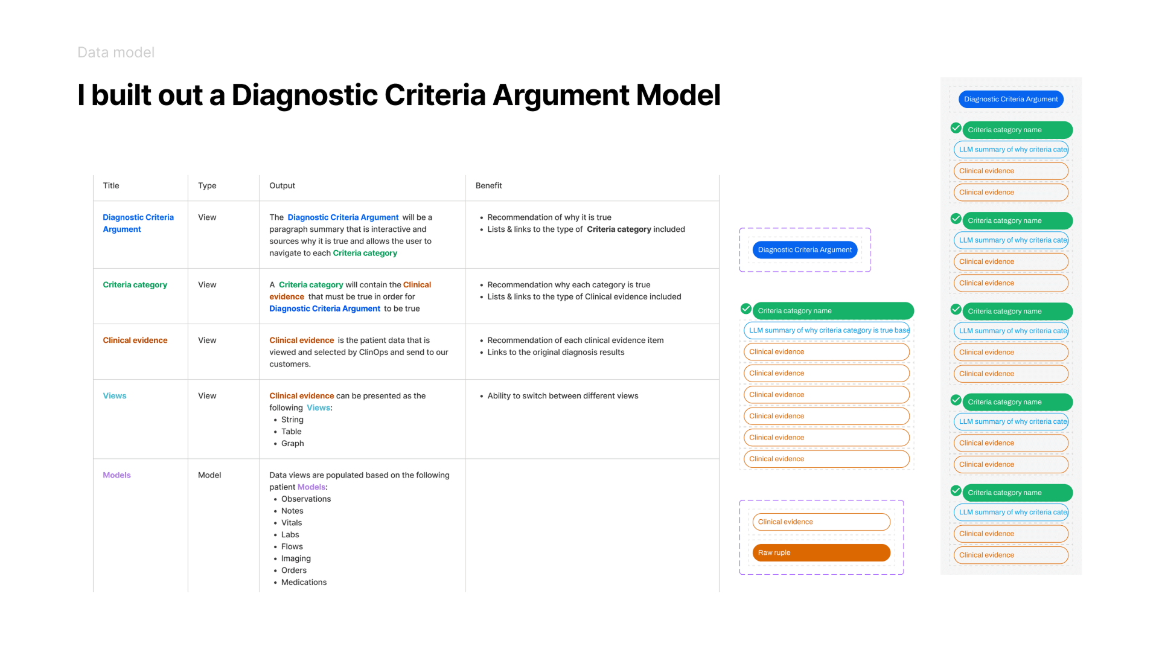Toggle checkmark on fourth right-column Criteria category
The width and height of the screenshot is (1159, 652).
[956, 400]
